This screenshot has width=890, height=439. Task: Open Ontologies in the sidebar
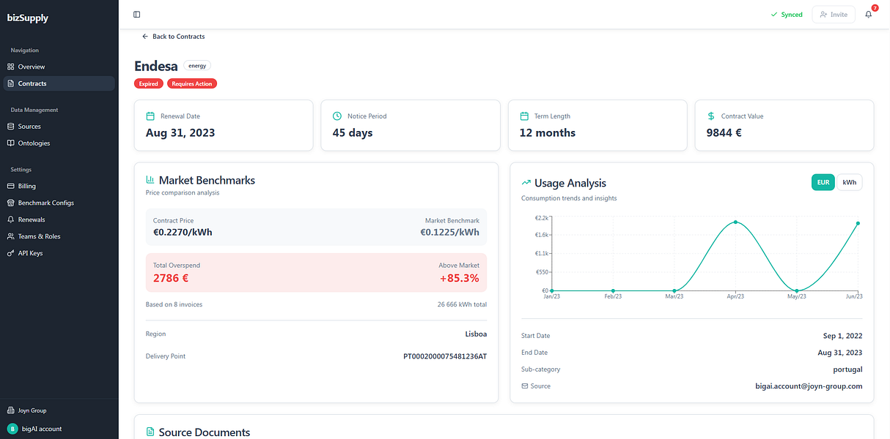(x=59, y=143)
